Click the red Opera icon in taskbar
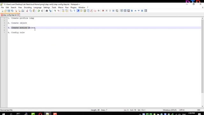Screen dimensions: 204x115 (x=40, y=114)
